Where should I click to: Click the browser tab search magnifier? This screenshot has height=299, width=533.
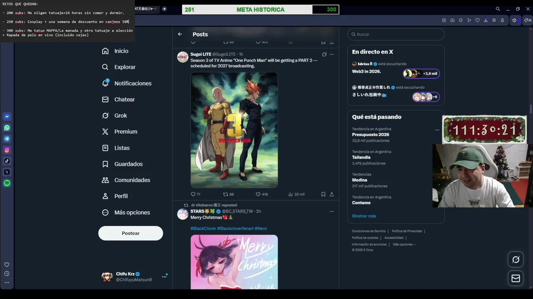tap(498, 9)
